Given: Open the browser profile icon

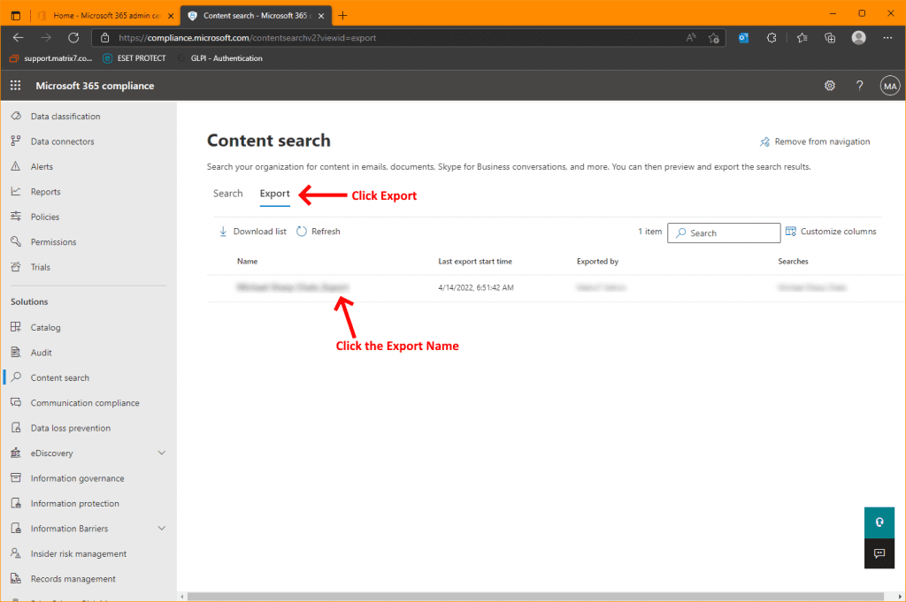Looking at the screenshot, I should (x=858, y=37).
